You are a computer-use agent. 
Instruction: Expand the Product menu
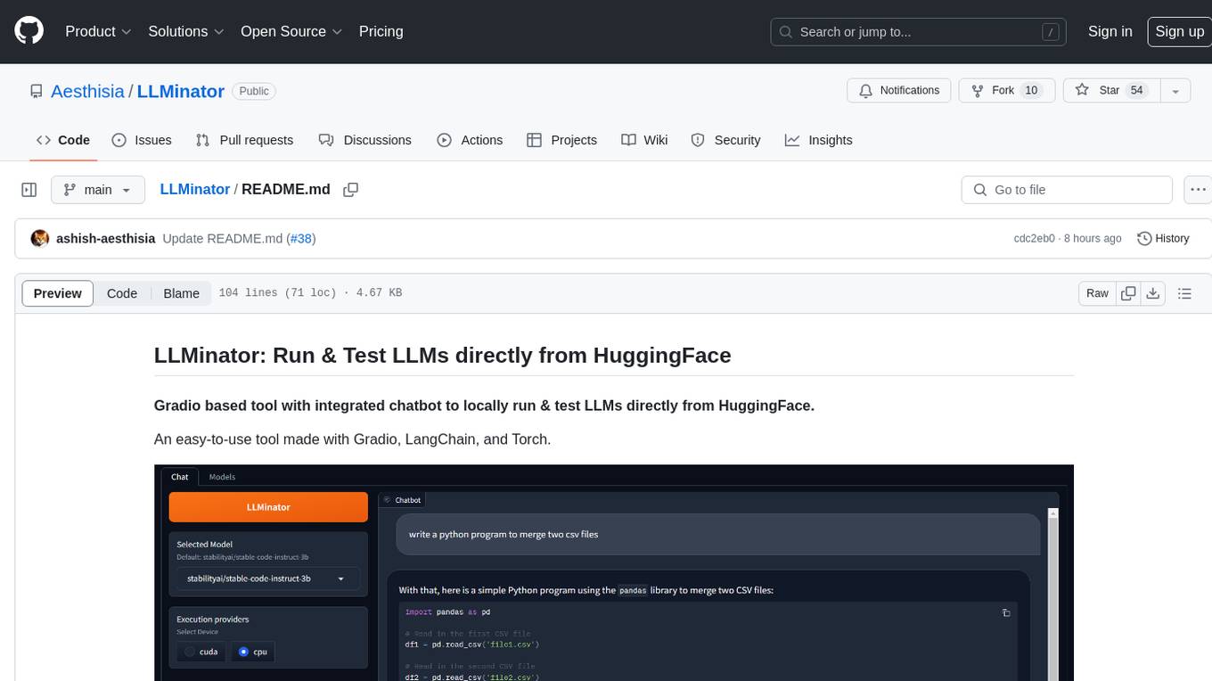click(98, 31)
